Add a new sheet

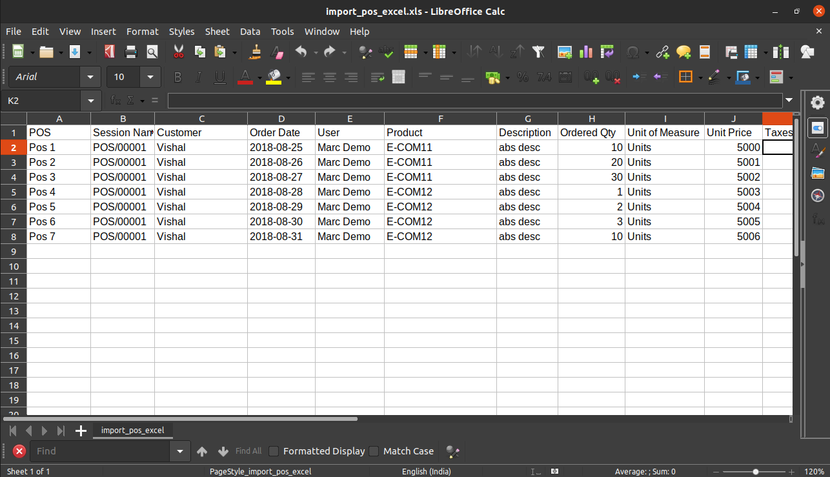[81, 431]
